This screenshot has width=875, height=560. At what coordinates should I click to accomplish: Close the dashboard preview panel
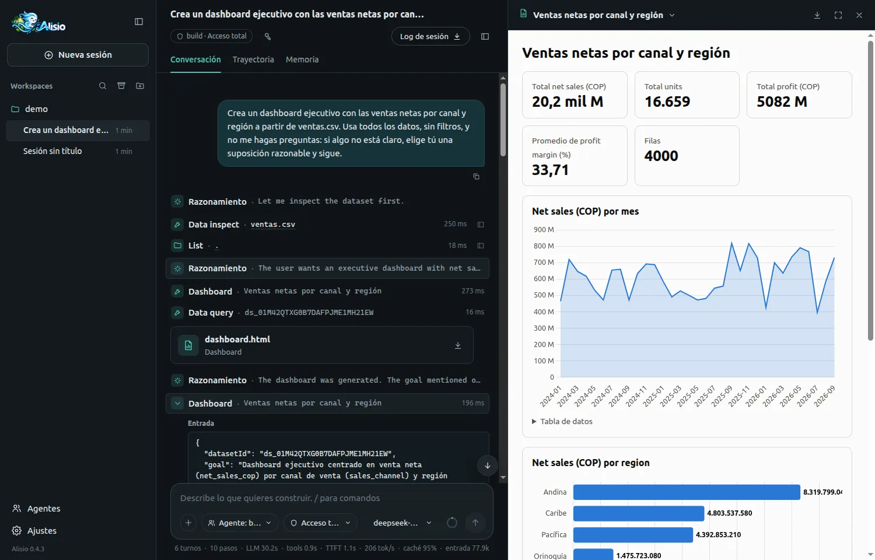point(859,15)
